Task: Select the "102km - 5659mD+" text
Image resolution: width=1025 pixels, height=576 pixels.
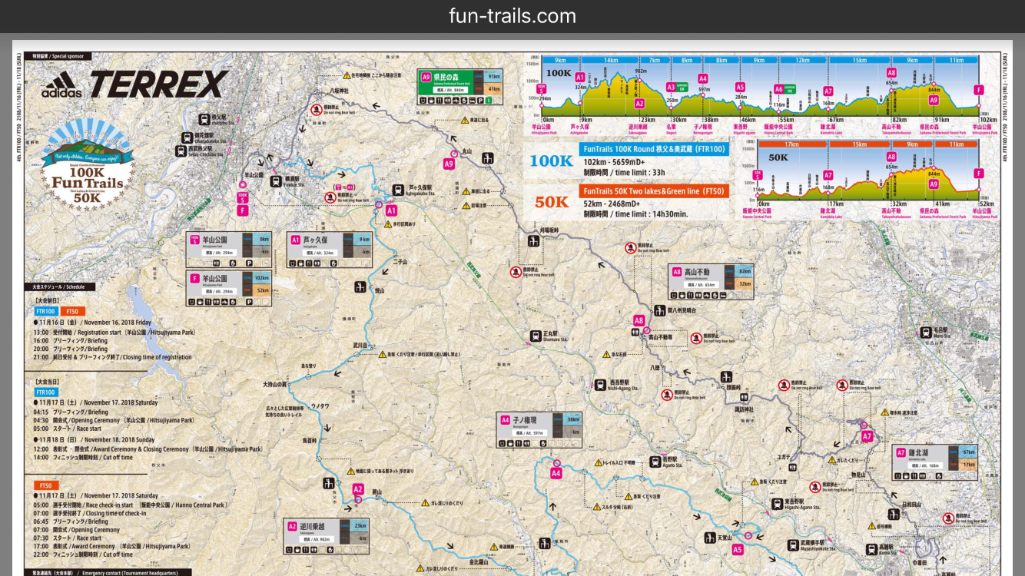Action: click(x=612, y=162)
